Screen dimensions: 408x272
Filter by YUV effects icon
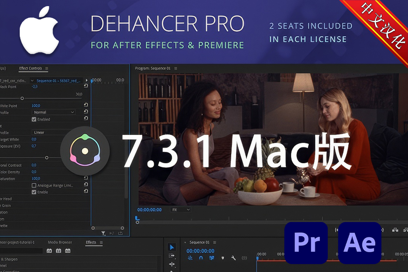click(x=68, y=251)
